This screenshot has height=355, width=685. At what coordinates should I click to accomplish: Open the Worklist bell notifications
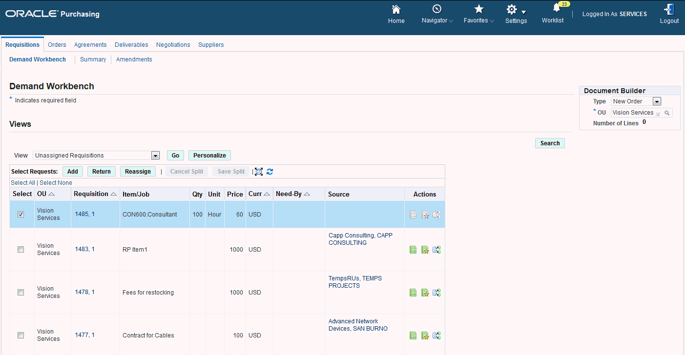(x=556, y=8)
